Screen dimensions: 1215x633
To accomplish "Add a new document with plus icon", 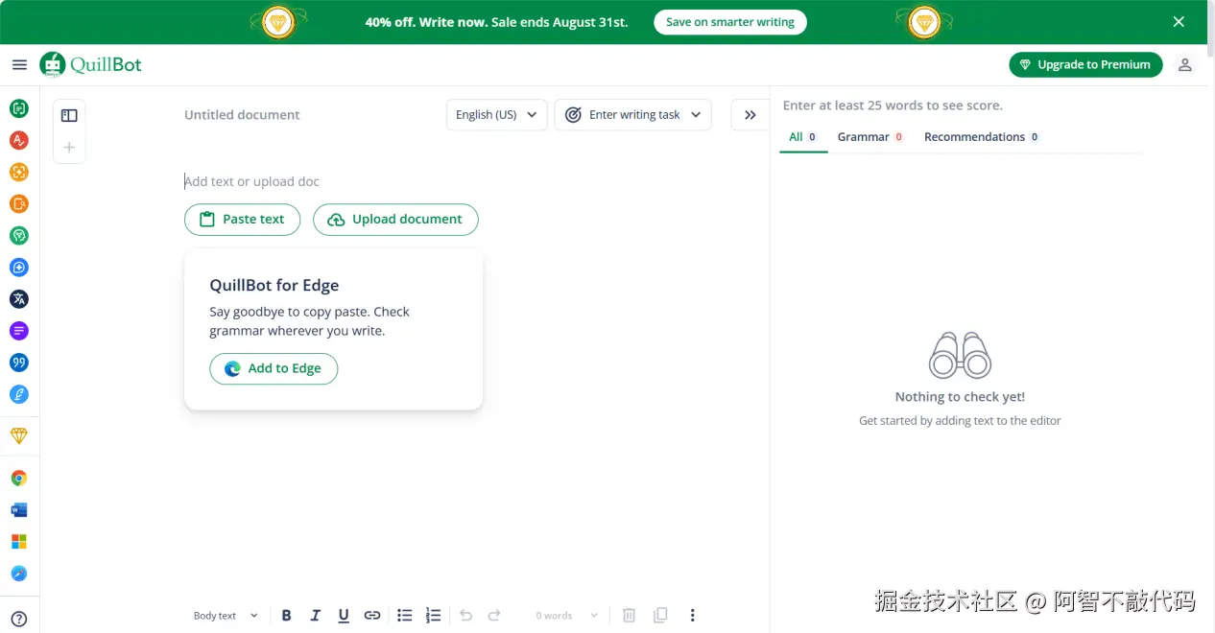I will coord(69,148).
